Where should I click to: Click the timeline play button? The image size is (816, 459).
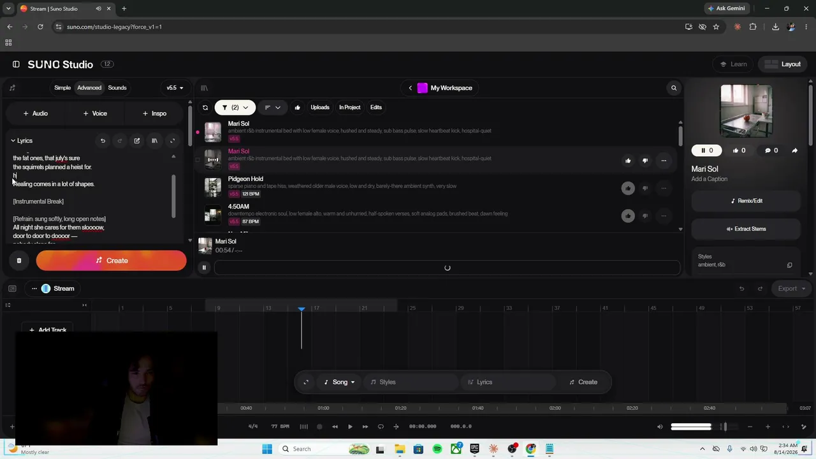pos(350,426)
